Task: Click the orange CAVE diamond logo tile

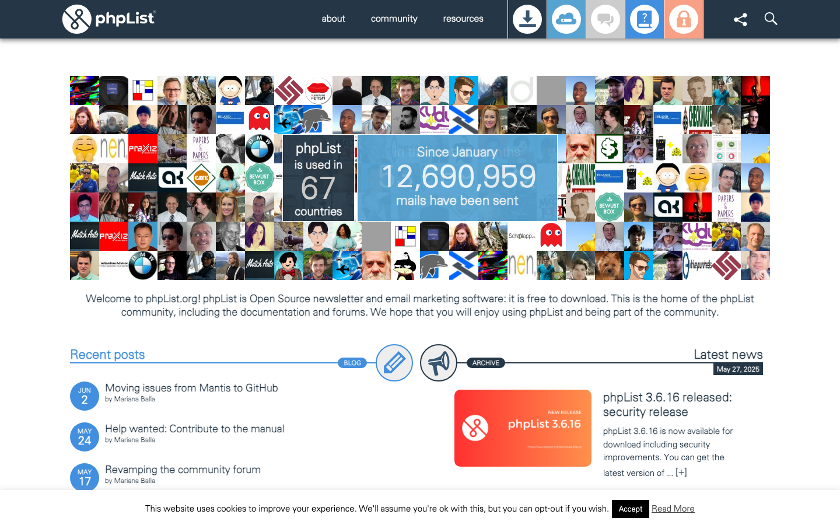Action: [x=201, y=178]
